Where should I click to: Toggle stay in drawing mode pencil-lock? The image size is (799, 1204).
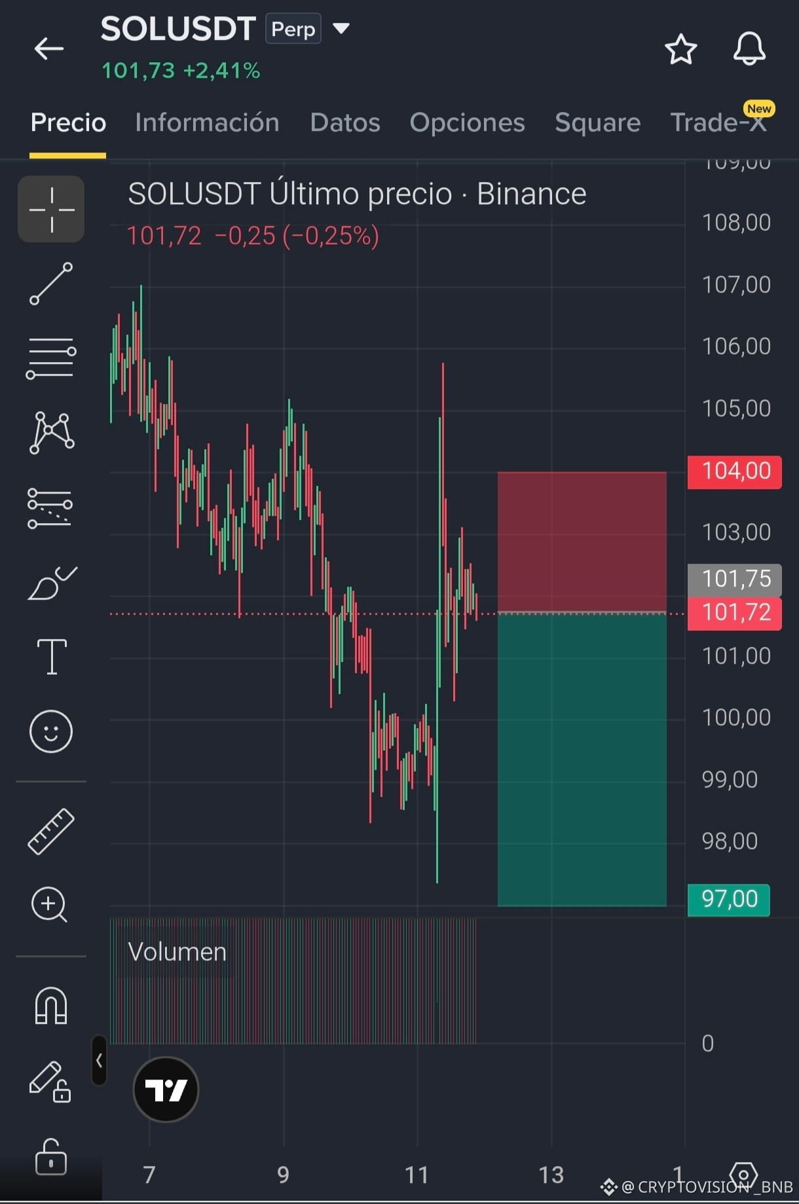coord(50,1082)
